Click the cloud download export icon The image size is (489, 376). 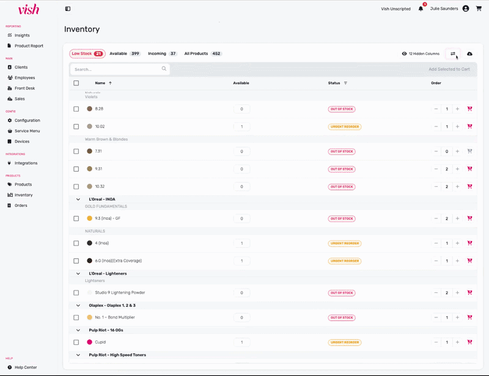469,54
